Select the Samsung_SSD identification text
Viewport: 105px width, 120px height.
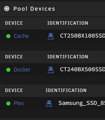pos(82,103)
